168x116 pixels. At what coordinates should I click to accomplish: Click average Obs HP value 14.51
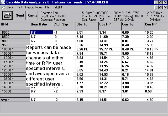(x=110, y=100)
